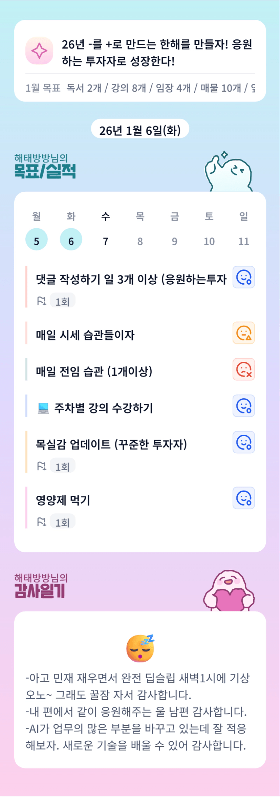280x797 pixels.
Task: Click the 1회 badge under 댓글 작성하기
Action: tap(63, 301)
